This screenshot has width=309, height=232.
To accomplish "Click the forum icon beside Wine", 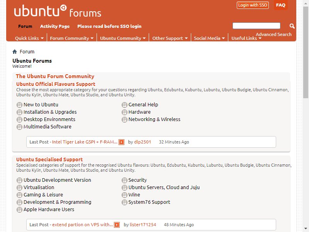I will point(124,195).
